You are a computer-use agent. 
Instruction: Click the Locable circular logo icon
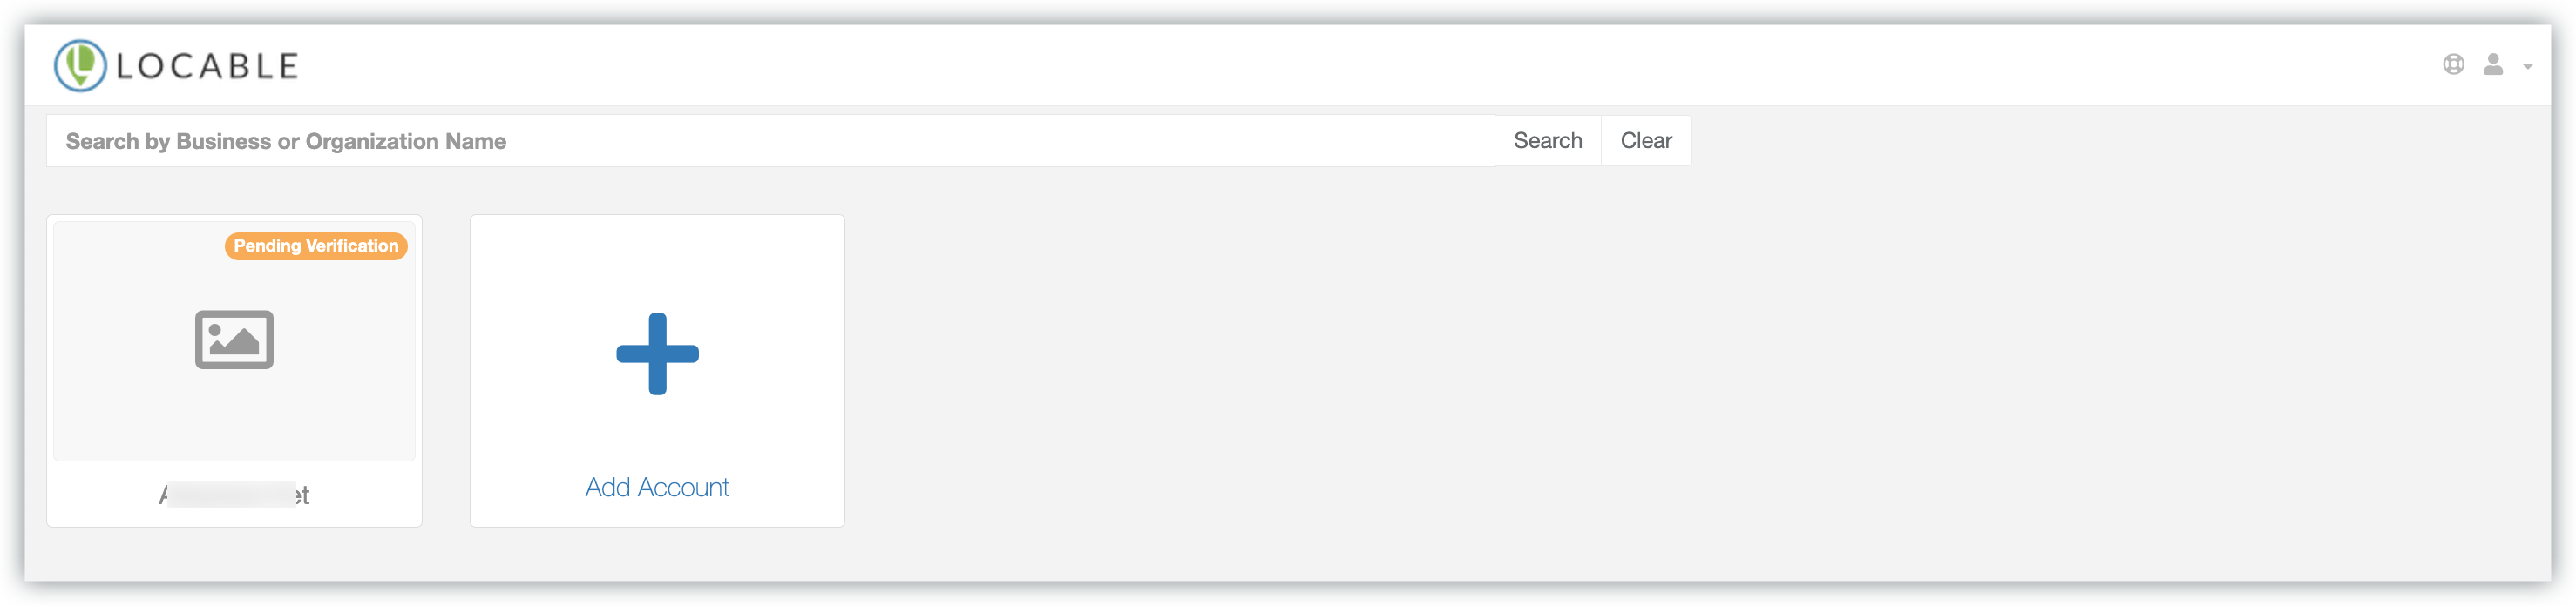pos(80,66)
